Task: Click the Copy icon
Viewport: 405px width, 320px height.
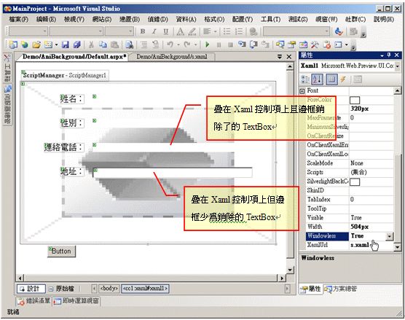Action: [x=103, y=44]
